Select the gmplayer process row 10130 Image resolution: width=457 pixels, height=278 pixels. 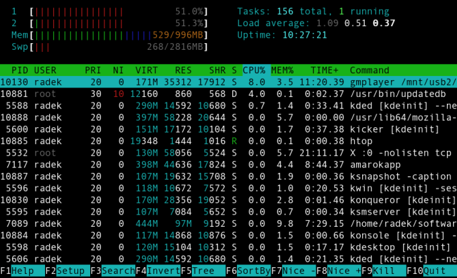tap(229, 82)
